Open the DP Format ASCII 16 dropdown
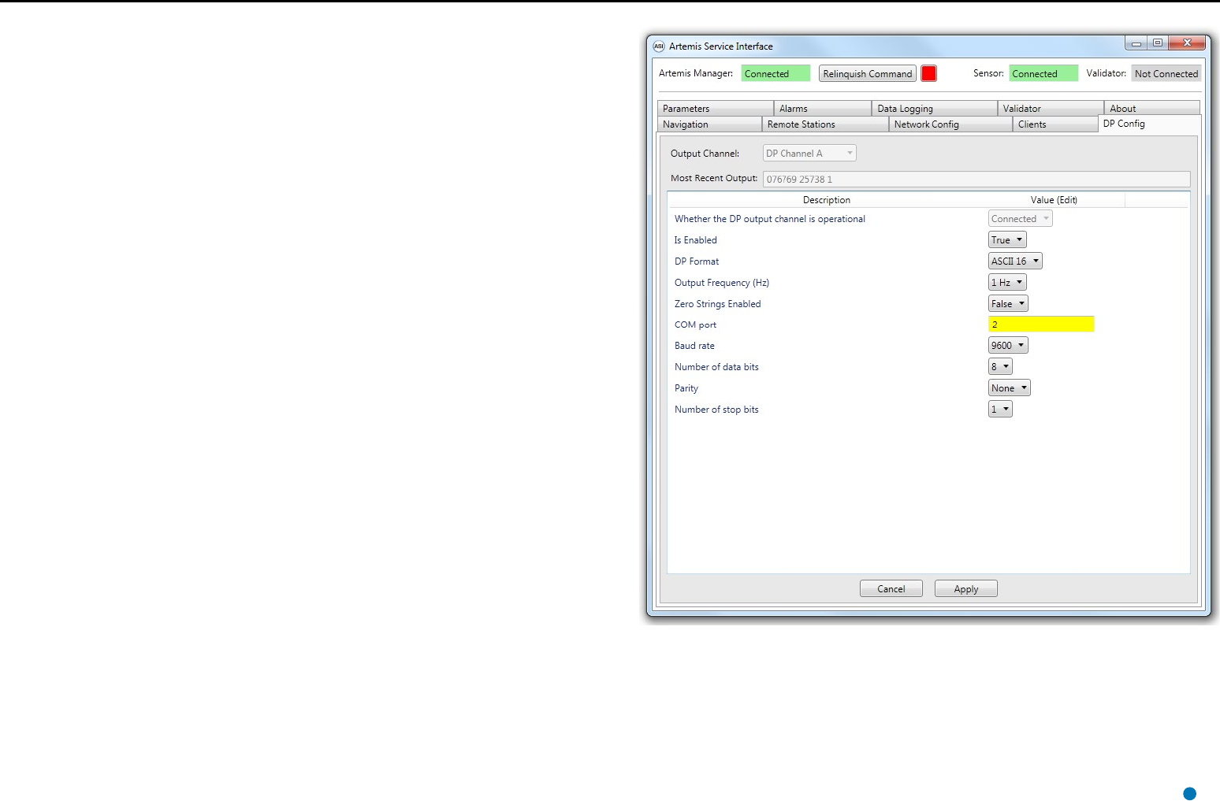Screen dimensions: 1220x801 [x=1015, y=261]
